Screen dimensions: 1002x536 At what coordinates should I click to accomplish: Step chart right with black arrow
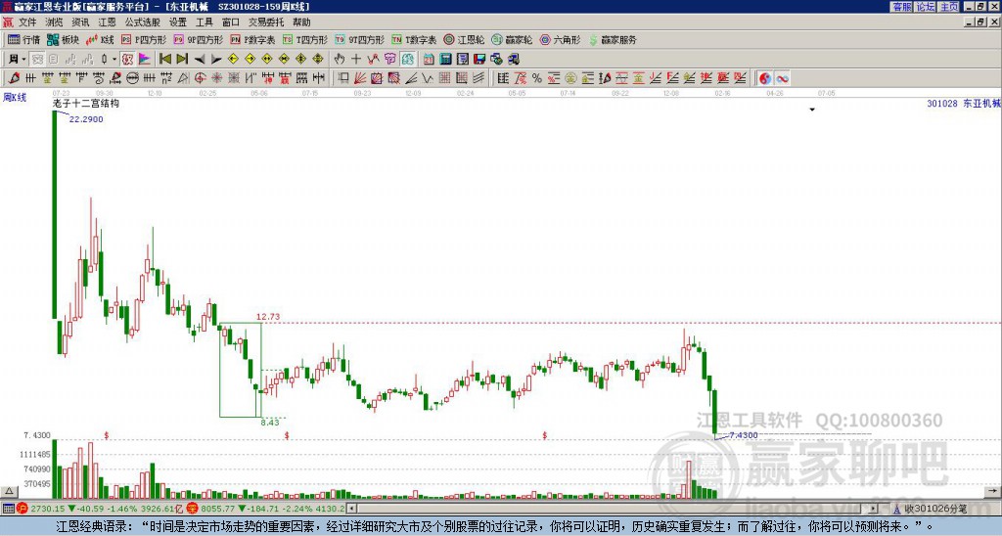[216, 60]
